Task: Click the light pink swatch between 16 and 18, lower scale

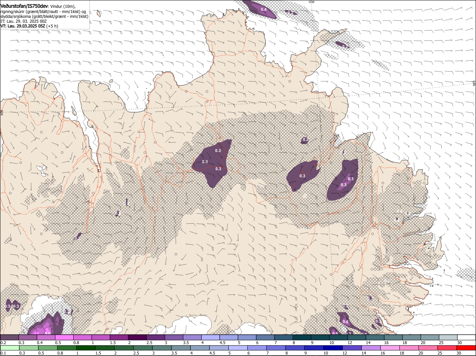Action: [390, 348]
